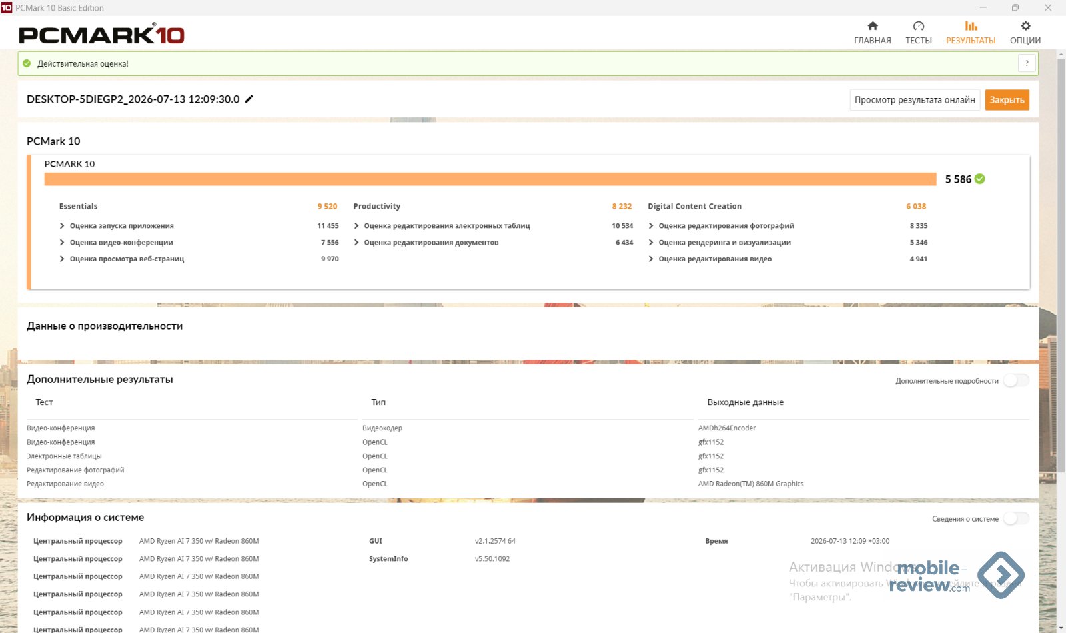Click the Тест column header
Viewport: 1066px width, 633px height.
click(x=44, y=402)
